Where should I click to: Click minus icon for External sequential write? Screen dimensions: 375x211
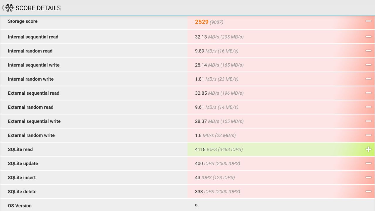click(x=368, y=121)
